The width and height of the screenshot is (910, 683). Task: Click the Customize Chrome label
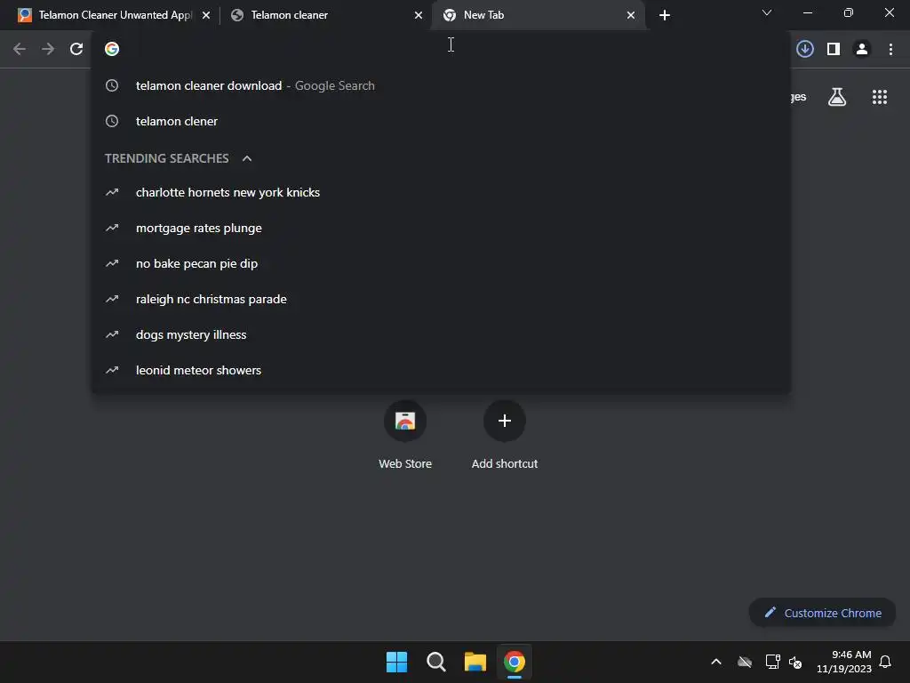tap(833, 614)
